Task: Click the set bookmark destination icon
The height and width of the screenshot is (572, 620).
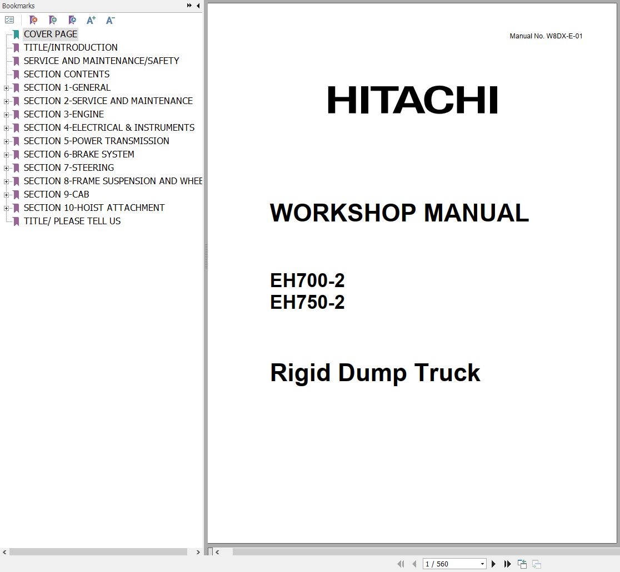Action: [72, 20]
